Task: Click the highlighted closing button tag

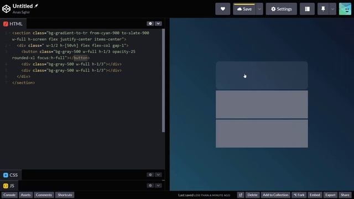Action: pyautogui.click(x=80, y=57)
